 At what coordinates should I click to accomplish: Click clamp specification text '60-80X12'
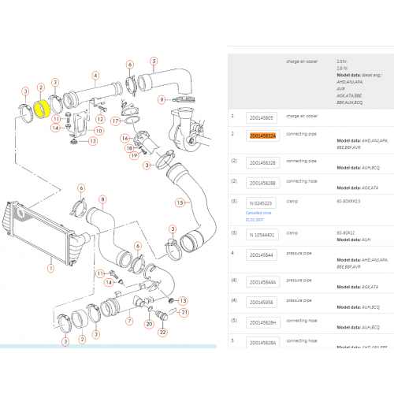346,233
